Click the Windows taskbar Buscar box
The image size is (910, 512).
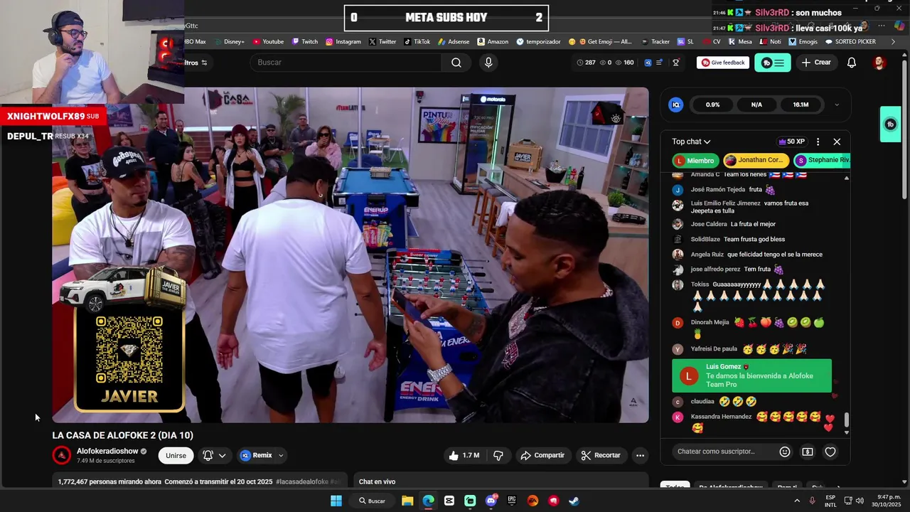point(373,501)
